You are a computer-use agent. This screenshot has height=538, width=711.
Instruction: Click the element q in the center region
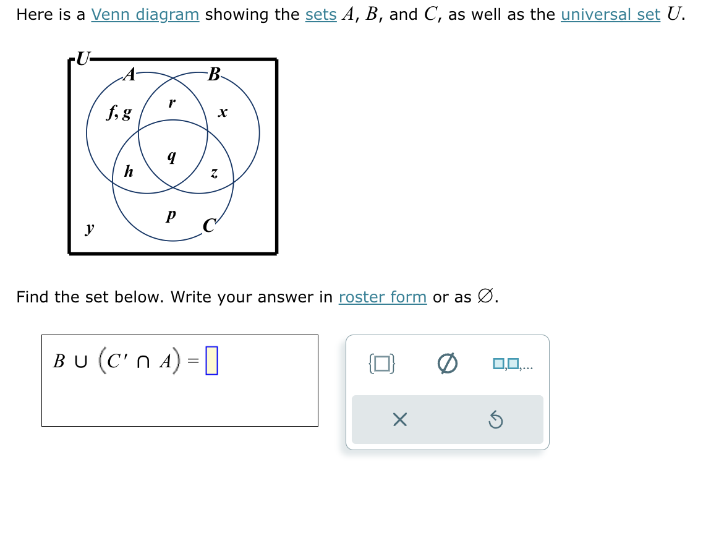coord(171,157)
